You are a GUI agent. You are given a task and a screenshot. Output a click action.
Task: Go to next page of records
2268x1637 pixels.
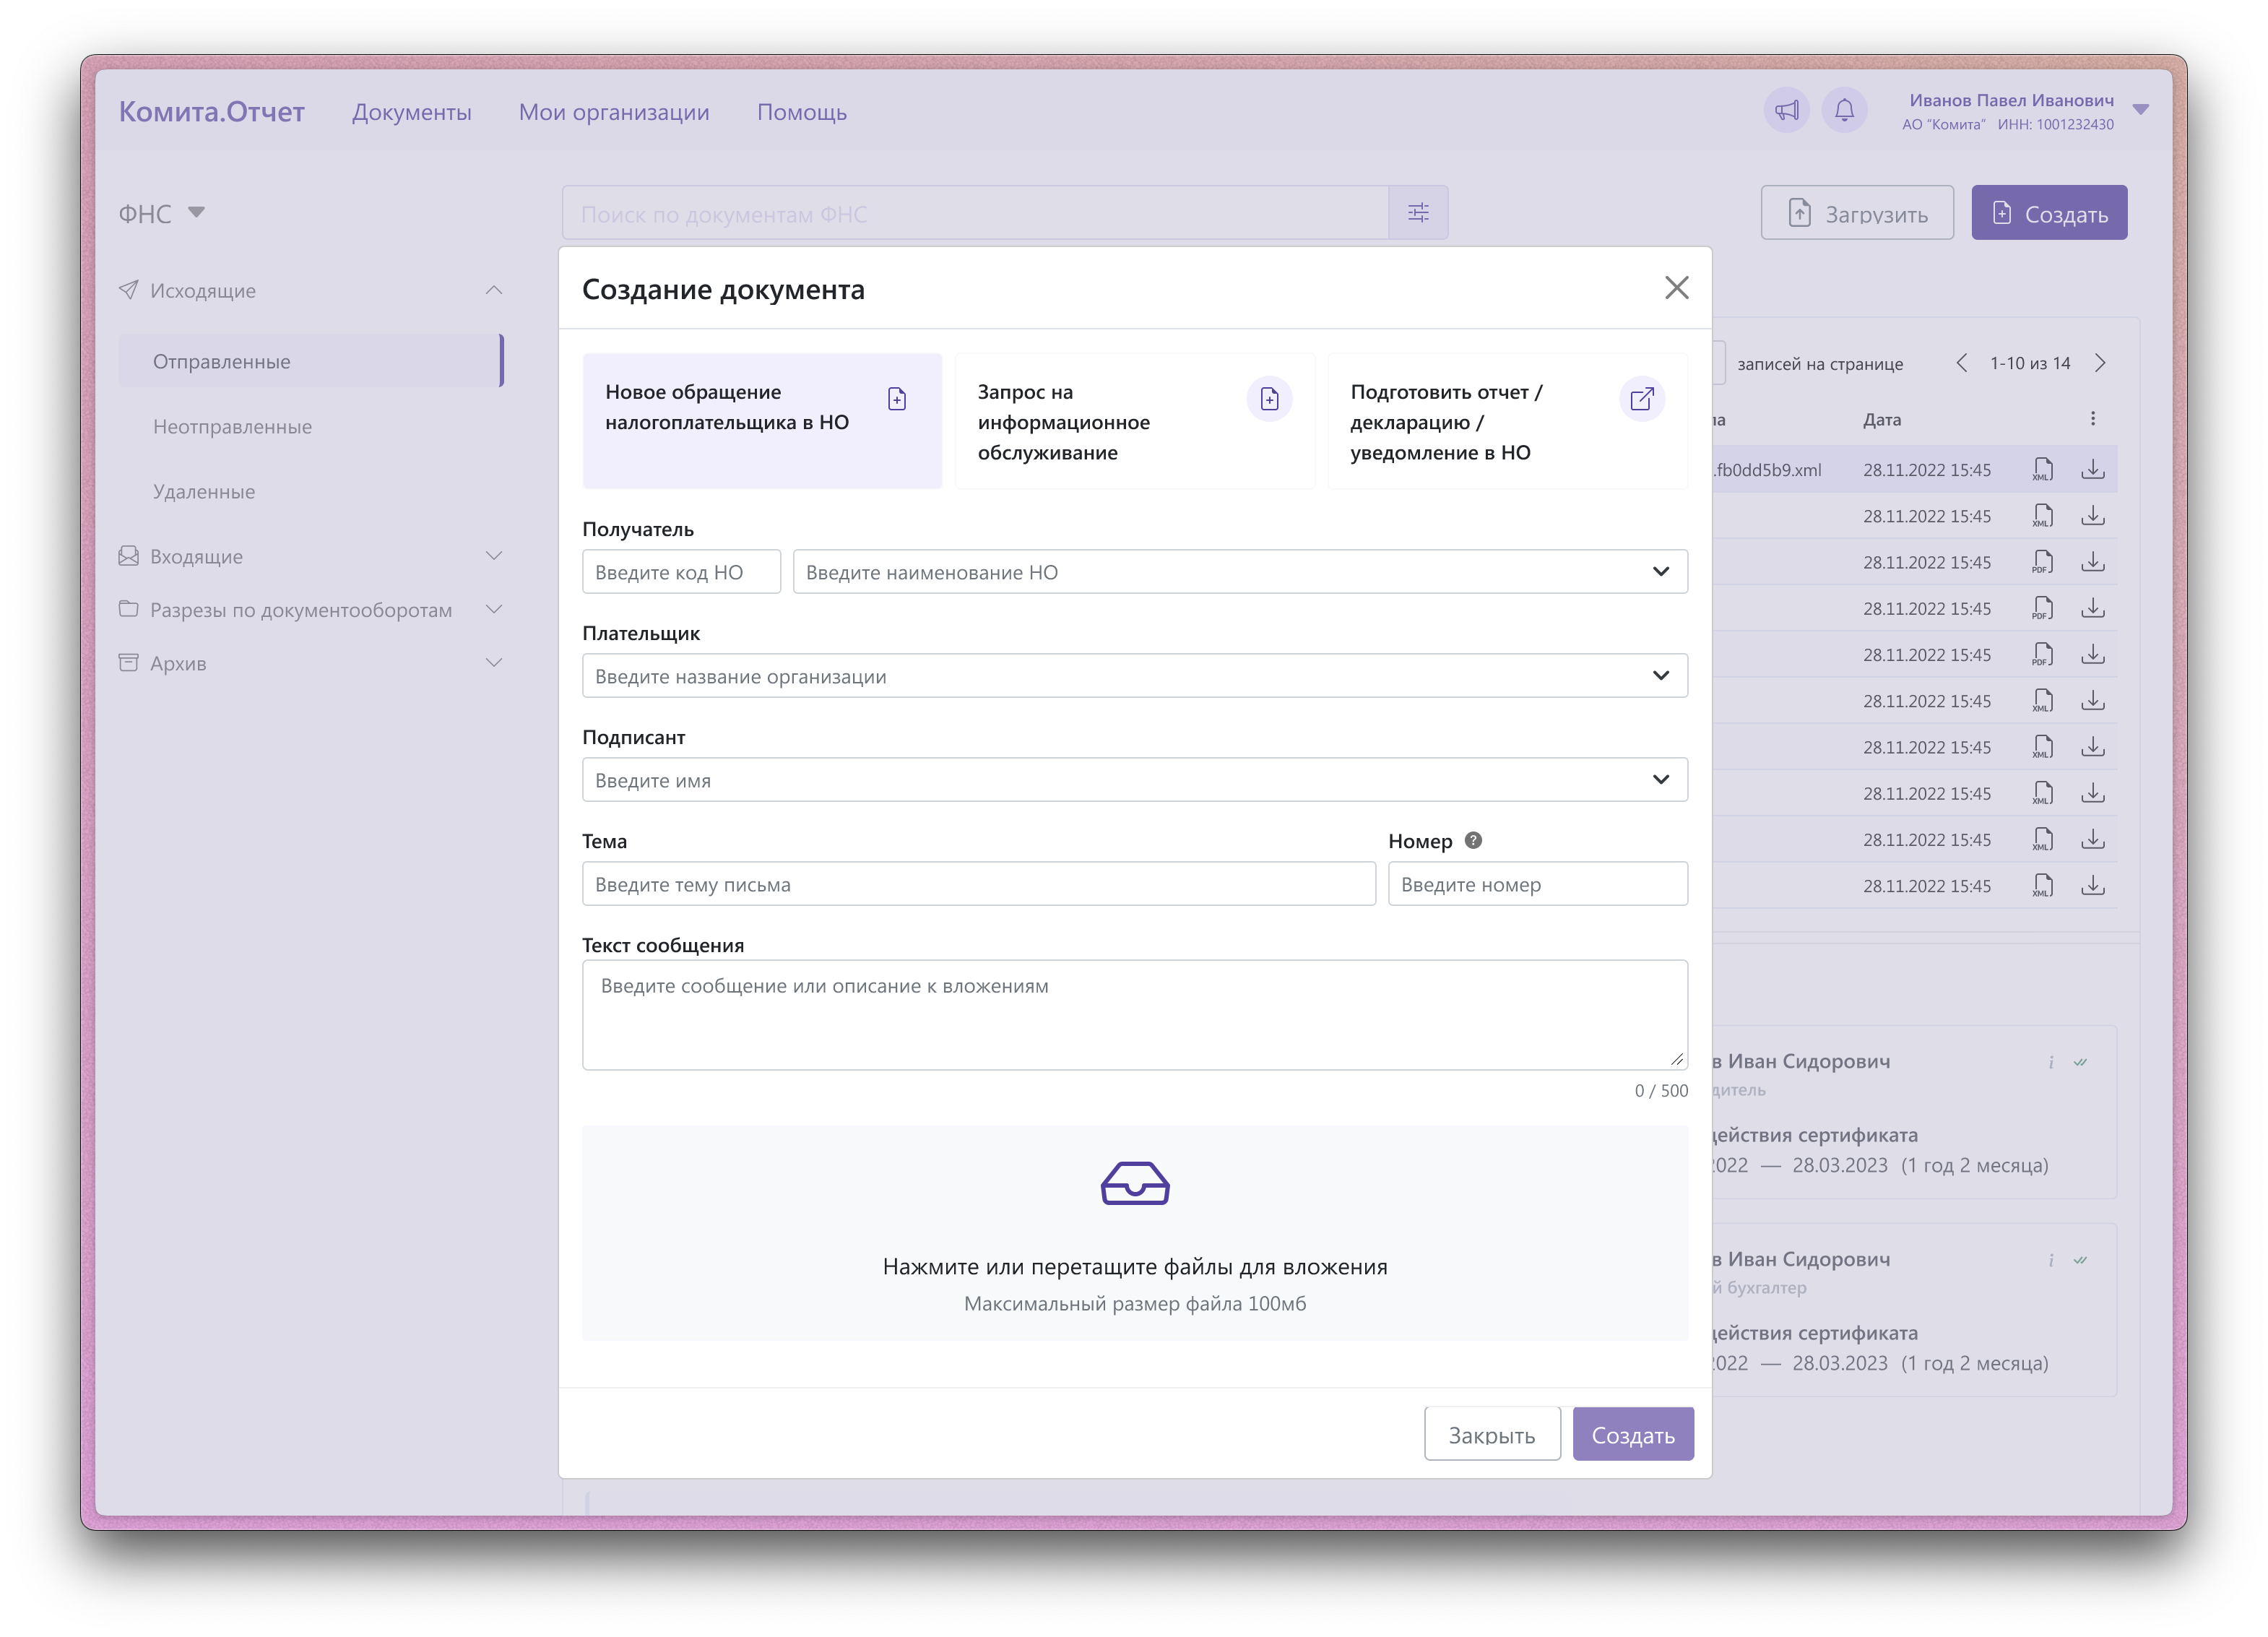click(x=2100, y=364)
